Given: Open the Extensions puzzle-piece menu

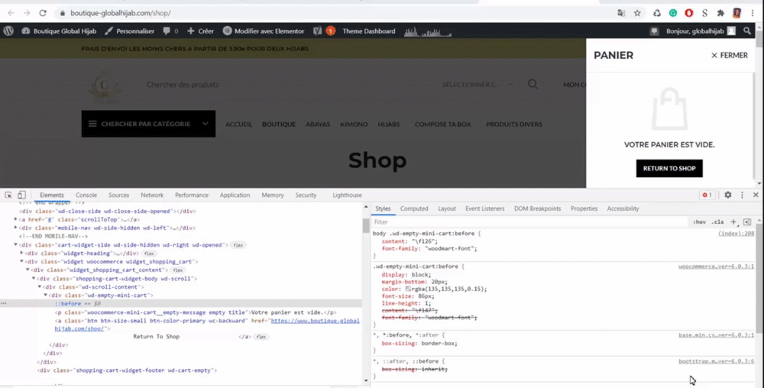Looking at the screenshot, I should click(720, 13).
